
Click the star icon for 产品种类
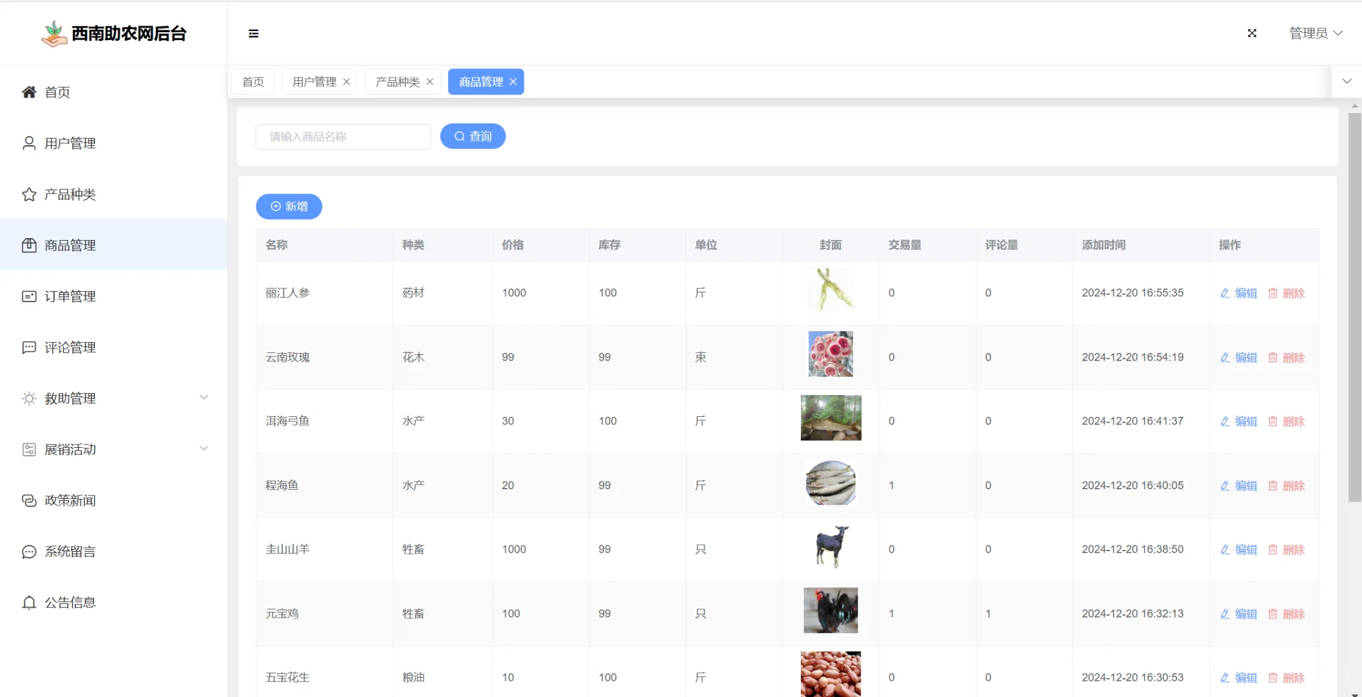tap(29, 194)
